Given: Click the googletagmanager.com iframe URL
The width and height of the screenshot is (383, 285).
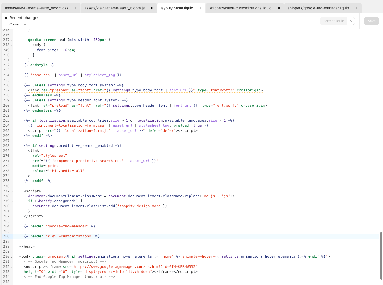Looking at the screenshot, I should (x=135, y=267).
